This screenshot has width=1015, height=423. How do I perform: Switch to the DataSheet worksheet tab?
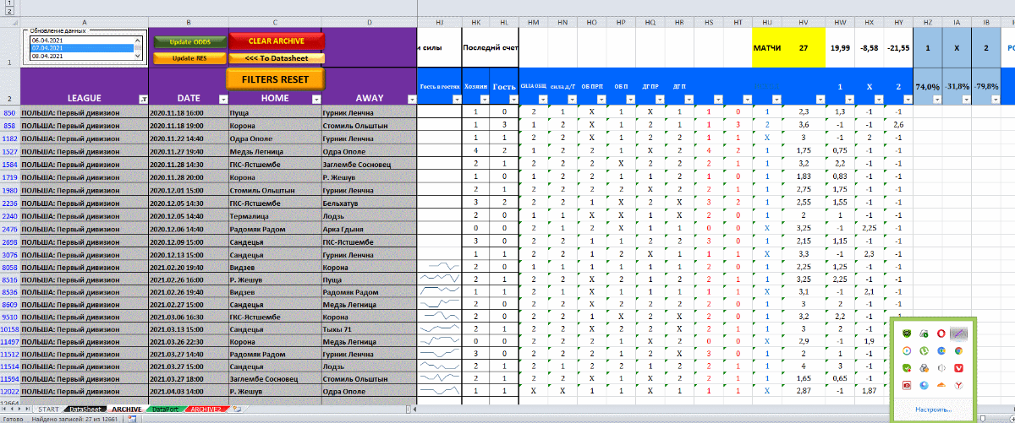[84, 409]
